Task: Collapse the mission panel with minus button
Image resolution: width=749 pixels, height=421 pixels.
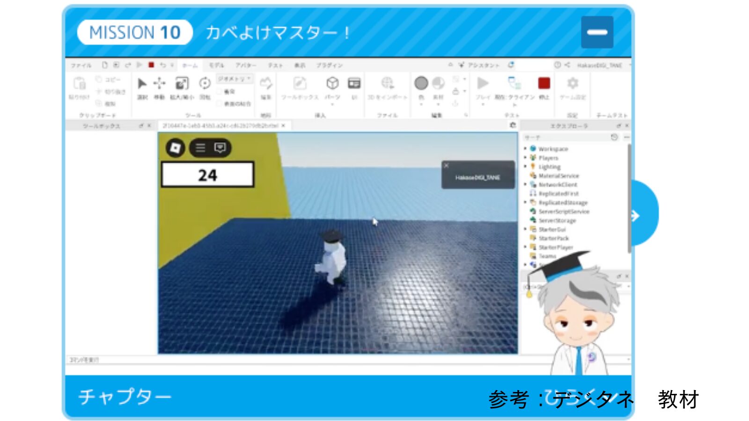Action: tap(597, 32)
